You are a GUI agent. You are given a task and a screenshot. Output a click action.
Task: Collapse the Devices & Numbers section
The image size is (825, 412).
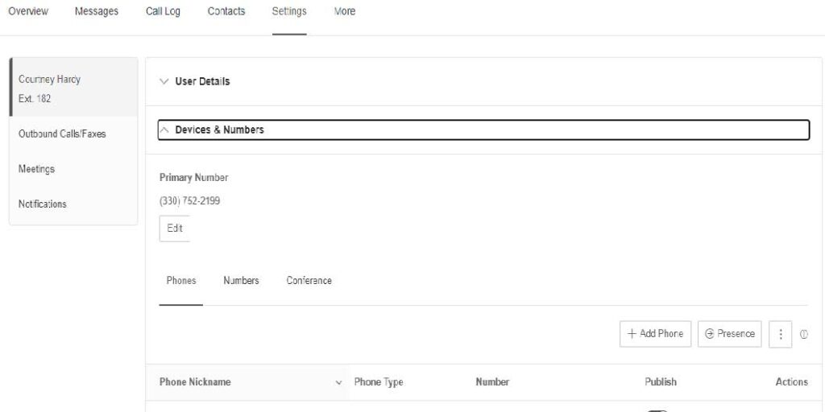[x=483, y=130]
